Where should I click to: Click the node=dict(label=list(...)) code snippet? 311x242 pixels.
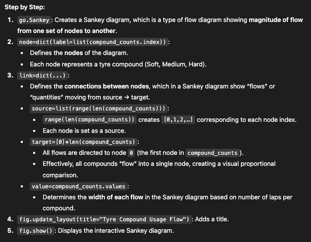pyautogui.click(x=94, y=42)
